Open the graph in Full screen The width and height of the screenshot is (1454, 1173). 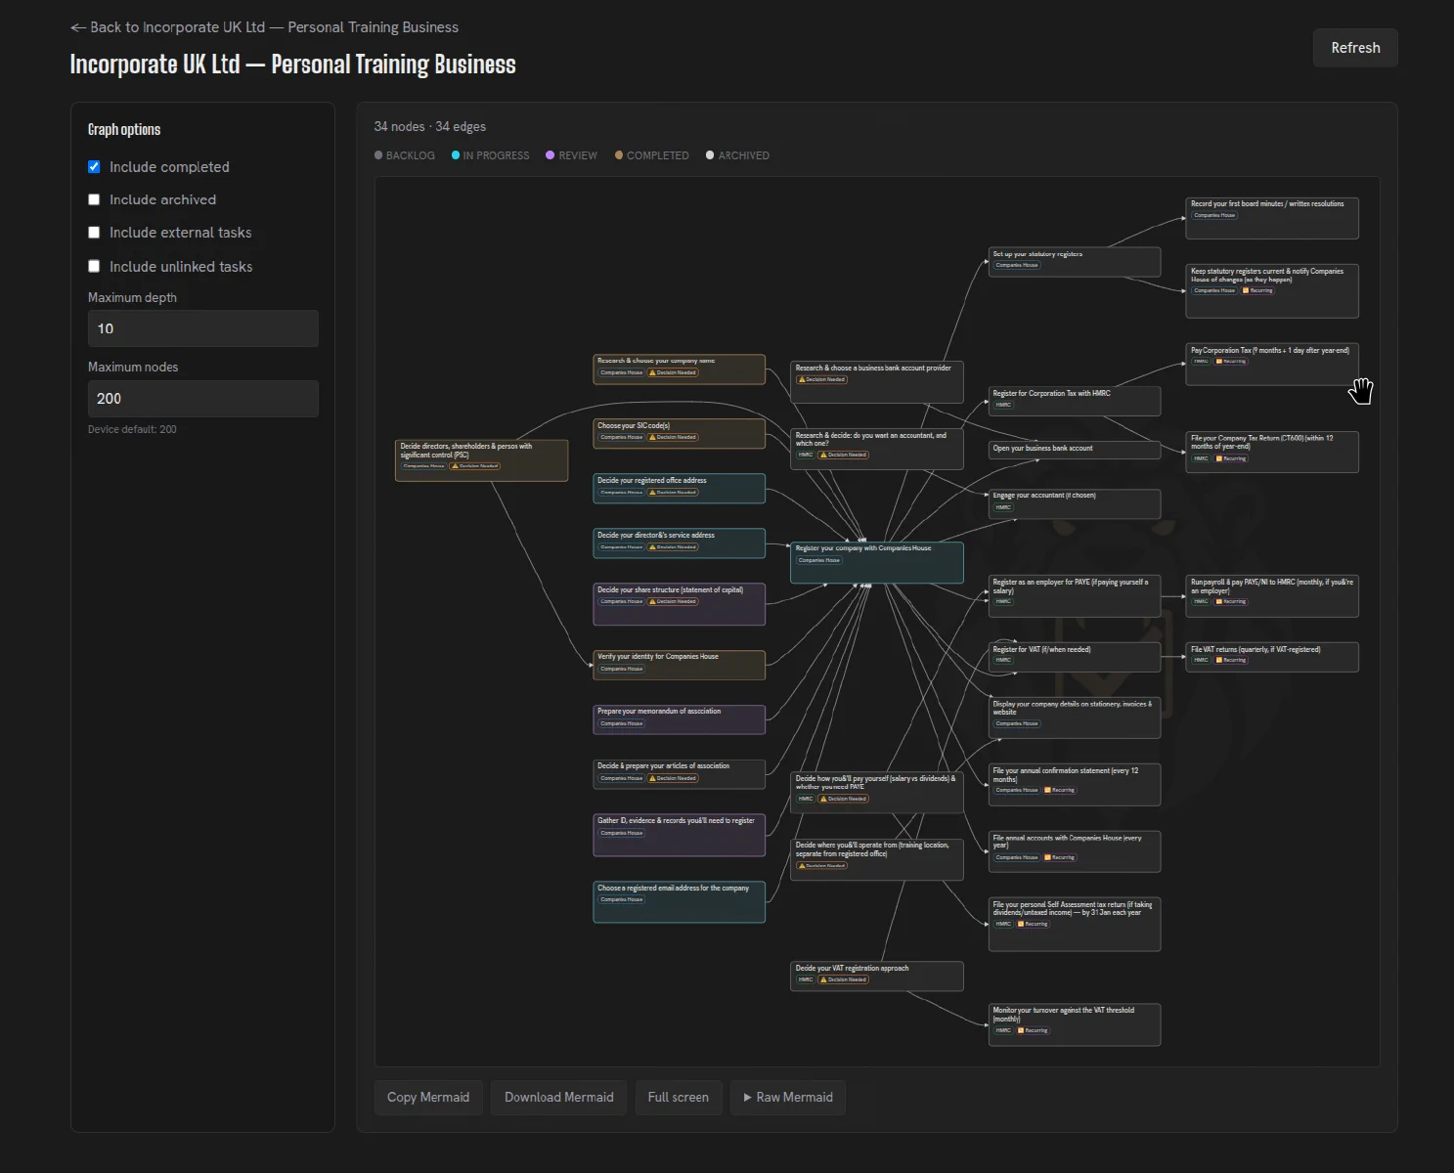(679, 1098)
